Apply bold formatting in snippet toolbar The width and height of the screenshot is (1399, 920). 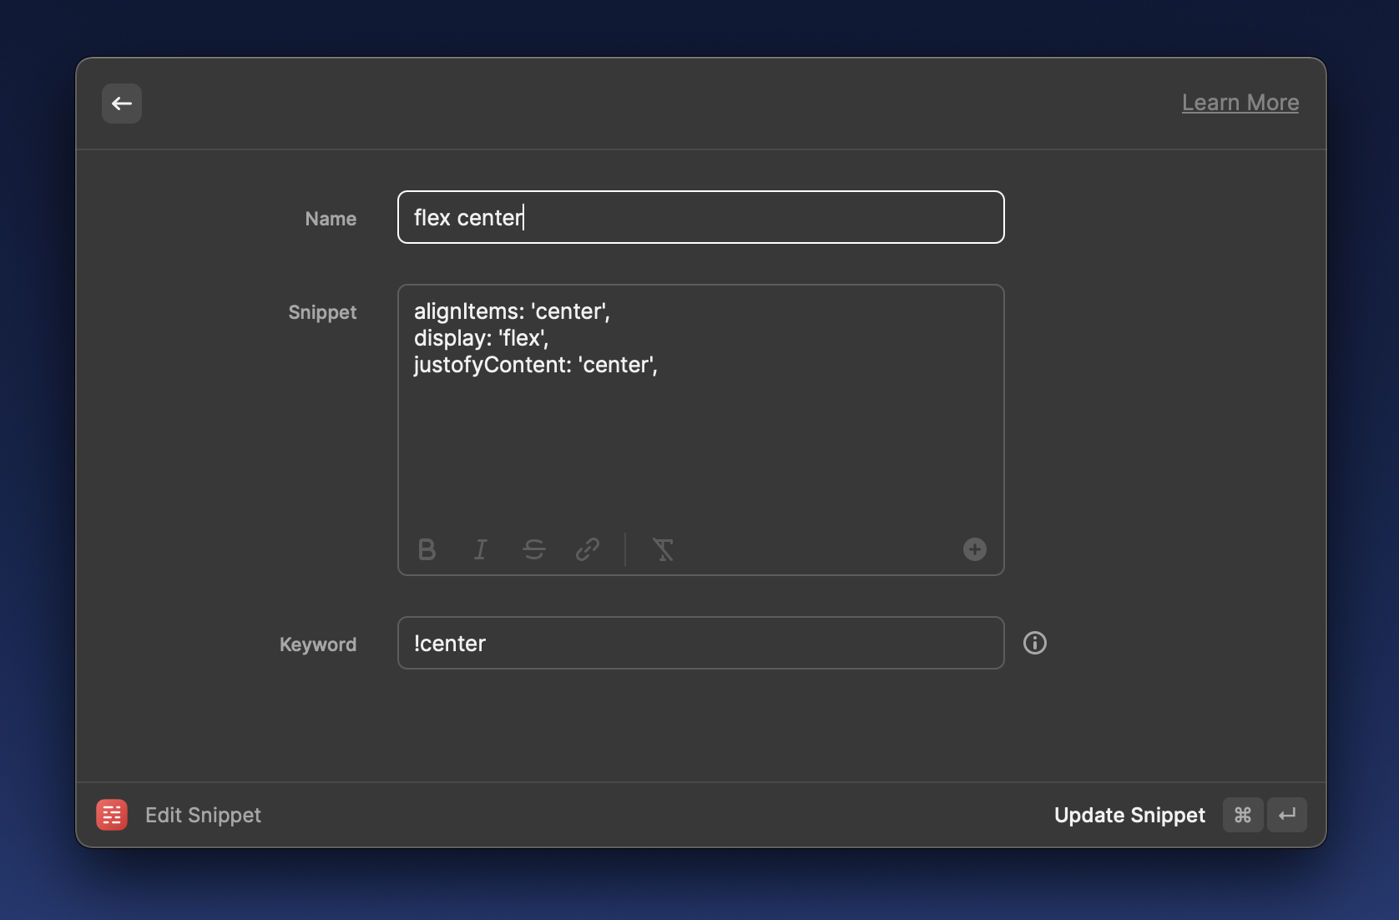click(x=427, y=549)
